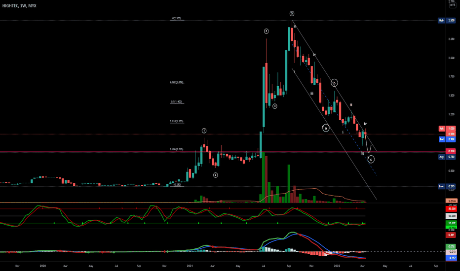Click the green 15.632 oscillator value
The height and width of the screenshot is (271, 460).
[x=451, y=223]
